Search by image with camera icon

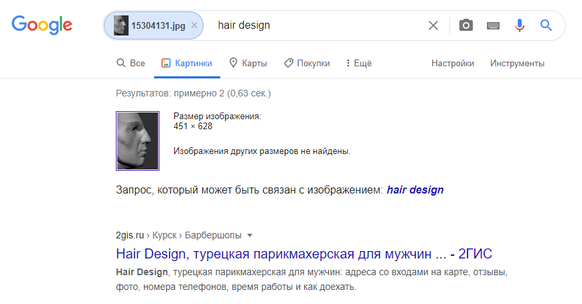click(466, 25)
